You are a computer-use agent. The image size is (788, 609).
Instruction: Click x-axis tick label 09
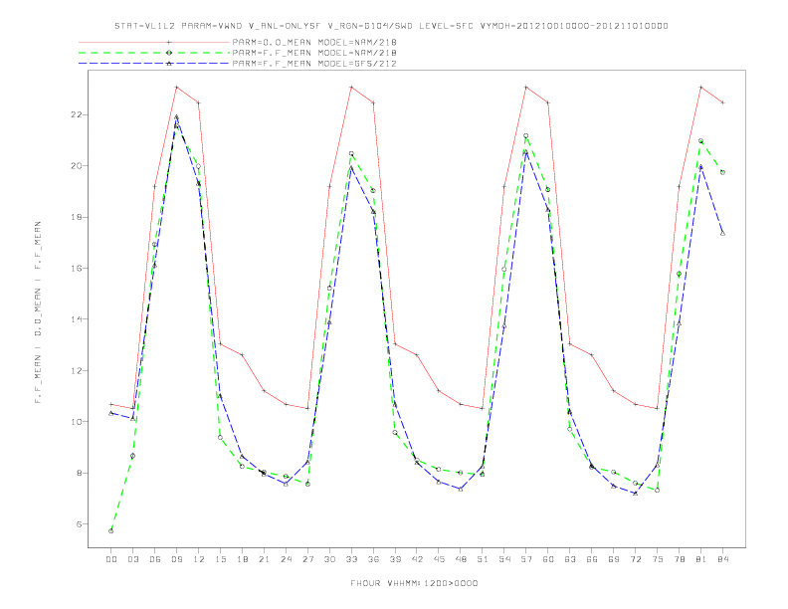coord(176,559)
